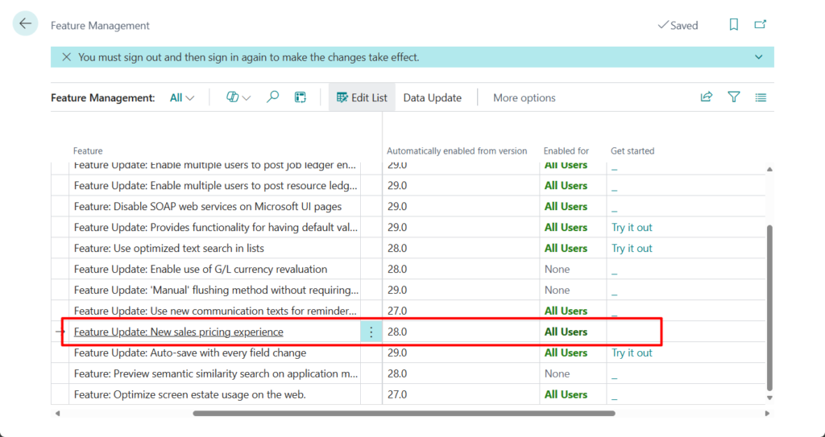Click the search magnifier icon
The height and width of the screenshot is (437, 825).
(273, 97)
